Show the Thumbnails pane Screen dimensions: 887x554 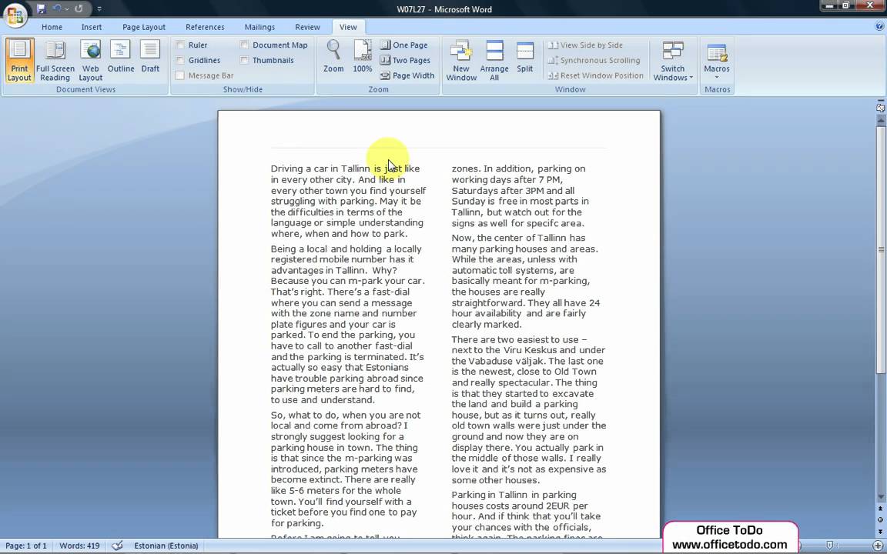click(x=244, y=61)
